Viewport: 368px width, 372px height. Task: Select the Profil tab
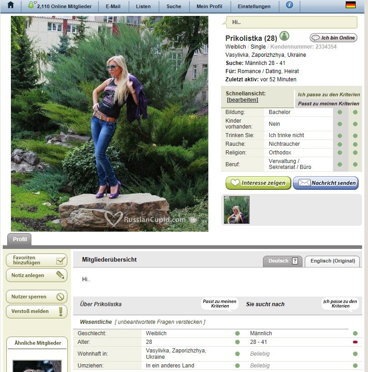(20, 239)
